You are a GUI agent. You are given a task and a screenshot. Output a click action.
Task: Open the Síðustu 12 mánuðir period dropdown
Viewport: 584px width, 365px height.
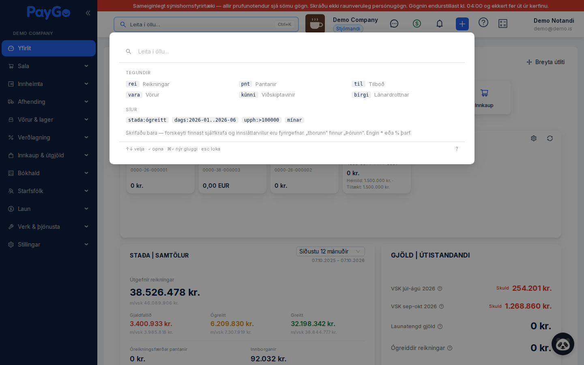click(331, 251)
